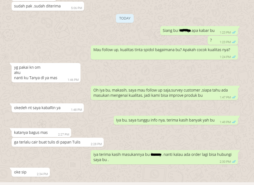Click read-receipt ticks on 'Siang bu' message

click(x=234, y=32)
